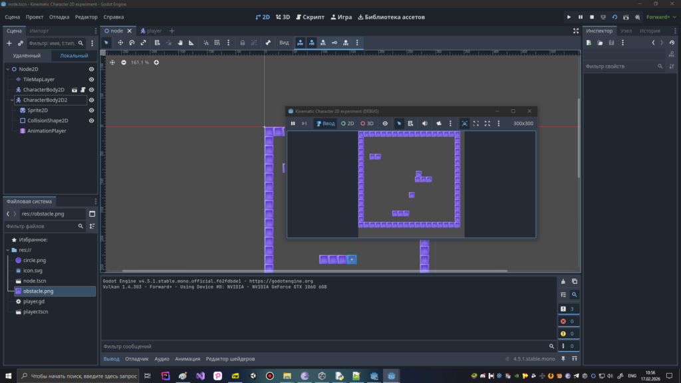
Task: Open the Отладка menu
Action: coord(59,17)
